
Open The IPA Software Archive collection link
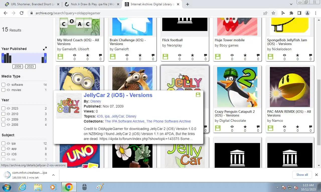[124, 121]
